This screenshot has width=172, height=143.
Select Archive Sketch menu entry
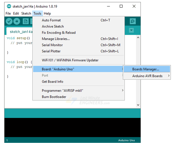tap(78, 26)
